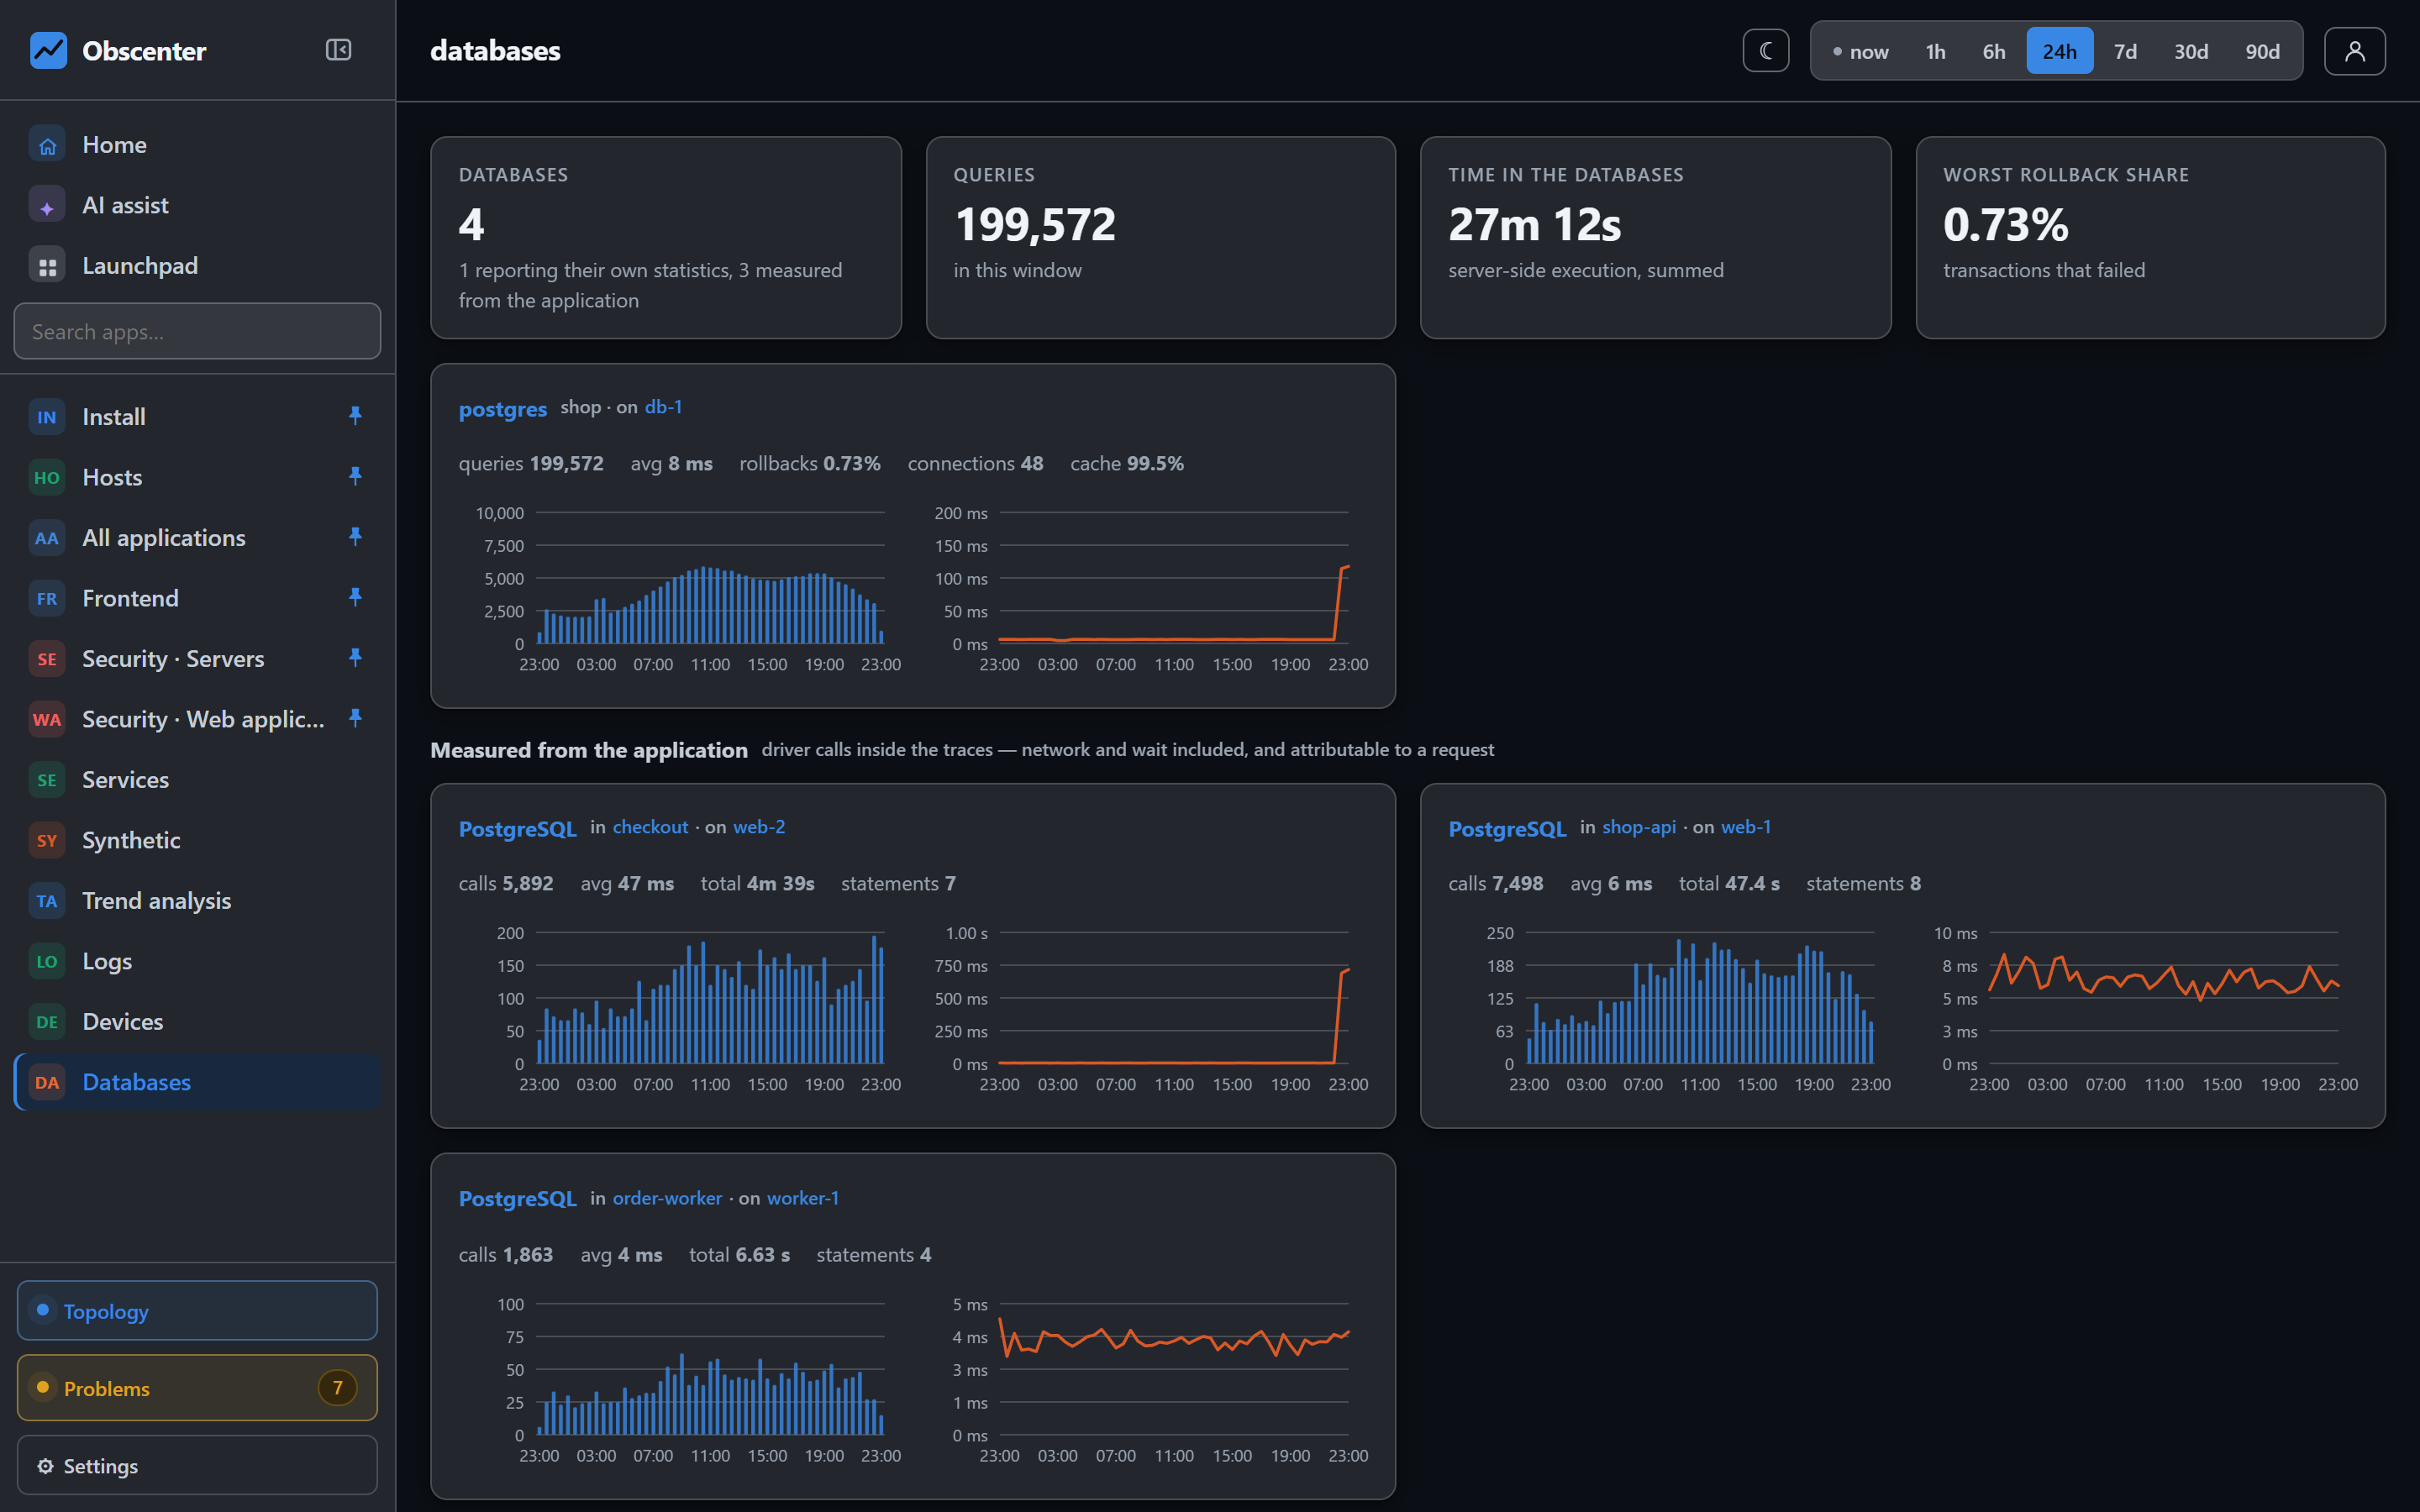Unpin All applications
The width and height of the screenshot is (2420, 1512).
tap(355, 536)
